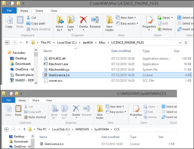Screen dimensions: 194x149
Task: Open recent locations dropdown in top window
Action: [x=21, y=42]
